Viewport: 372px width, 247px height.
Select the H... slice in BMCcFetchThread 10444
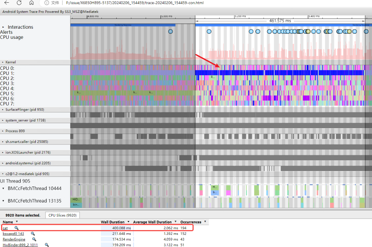click(215, 187)
